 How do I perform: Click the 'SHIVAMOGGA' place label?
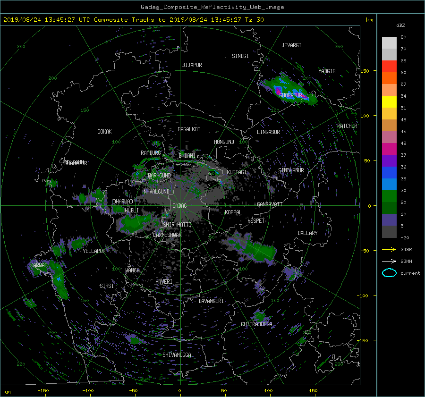[x=177, y=355]
